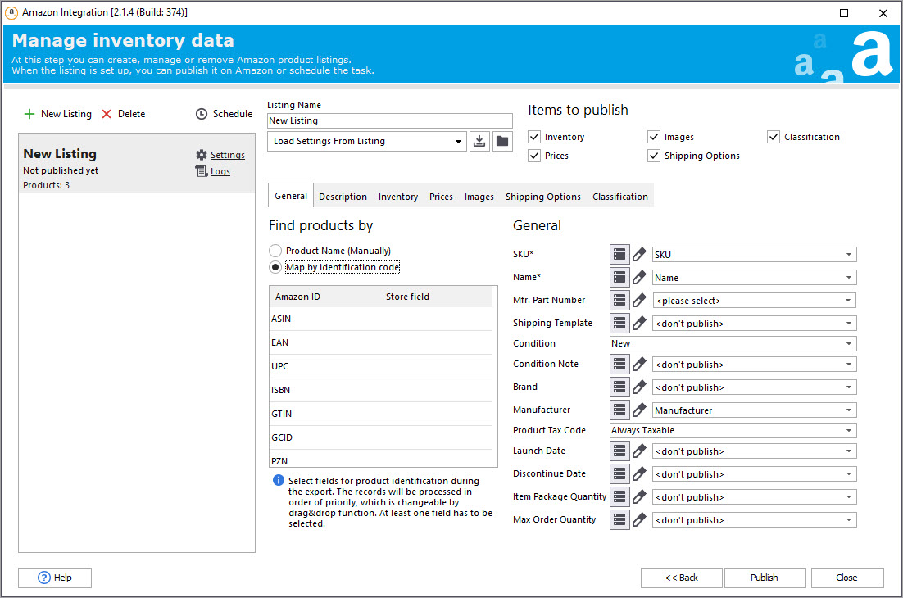Click the green plus New Listing icon
This screenshot has height=598, width=903.
[x=30, y=114]
